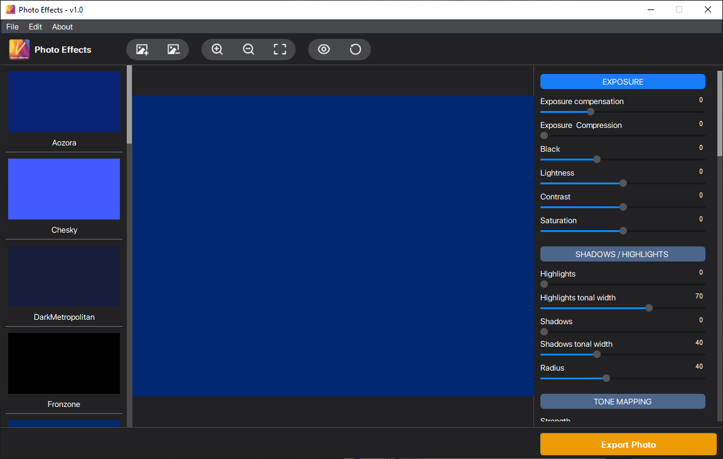Click the Radius slider handle
This screenshot has height=459, width=723.
[x=606, y=378]
